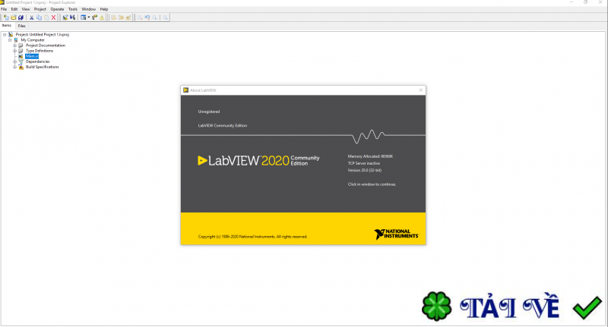Expand the Build Specifications node
Screen dimensions: 608x327
[15, 67]
